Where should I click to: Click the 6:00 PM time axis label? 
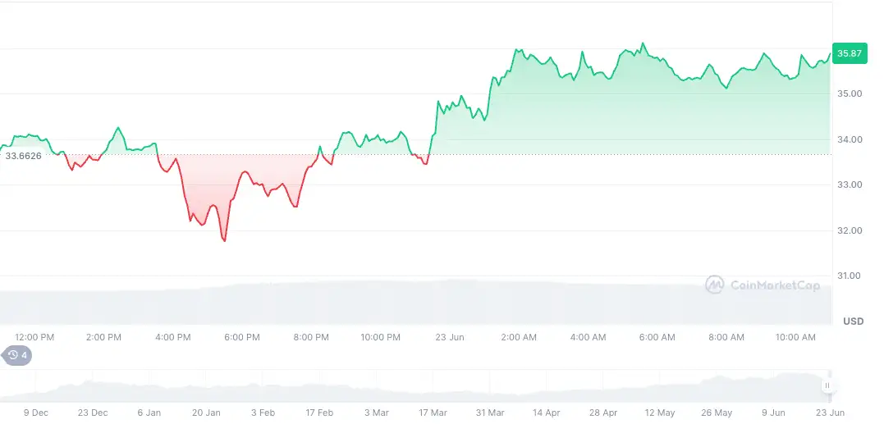[242, 337]
